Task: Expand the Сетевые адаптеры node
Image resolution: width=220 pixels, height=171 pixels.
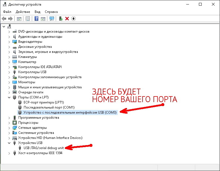Action: click(x=10, y=128)
